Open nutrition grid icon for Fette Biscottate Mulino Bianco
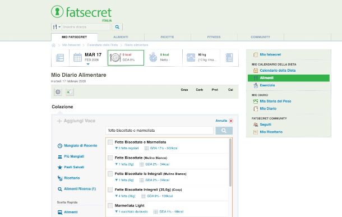342x217 pixels. click(141, 164)
